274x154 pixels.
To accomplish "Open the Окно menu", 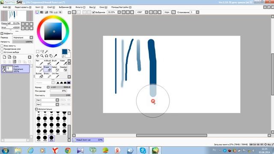I will point(103,7).
